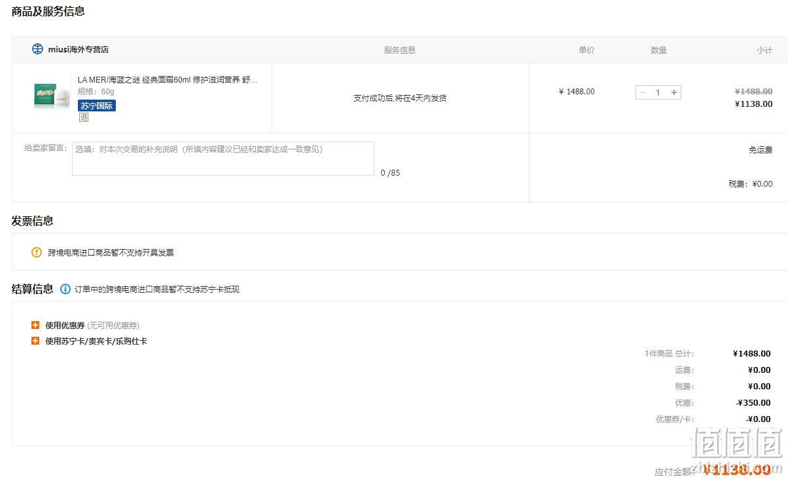
Task: Click the 给卖家留言 message text box
Action: (x=223, y=159)
